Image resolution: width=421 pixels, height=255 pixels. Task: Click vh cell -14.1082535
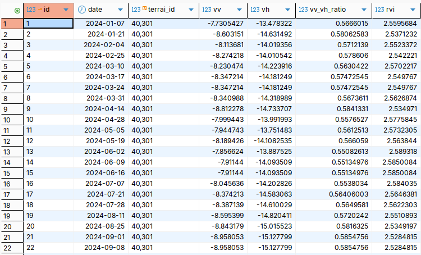[x=272, y=141]
